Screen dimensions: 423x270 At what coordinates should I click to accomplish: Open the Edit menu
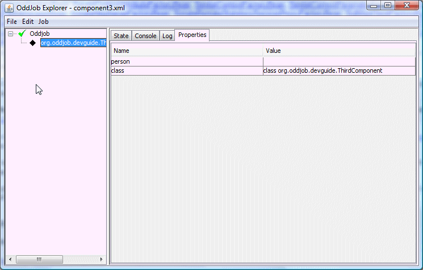pos(28,21)
